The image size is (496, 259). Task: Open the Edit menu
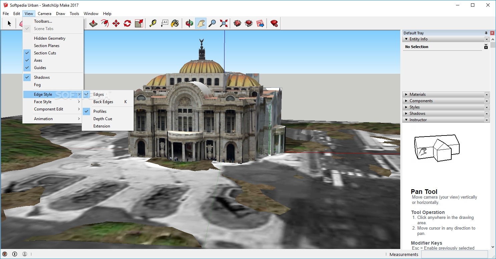pyautogui.click(x=17, y=14)
